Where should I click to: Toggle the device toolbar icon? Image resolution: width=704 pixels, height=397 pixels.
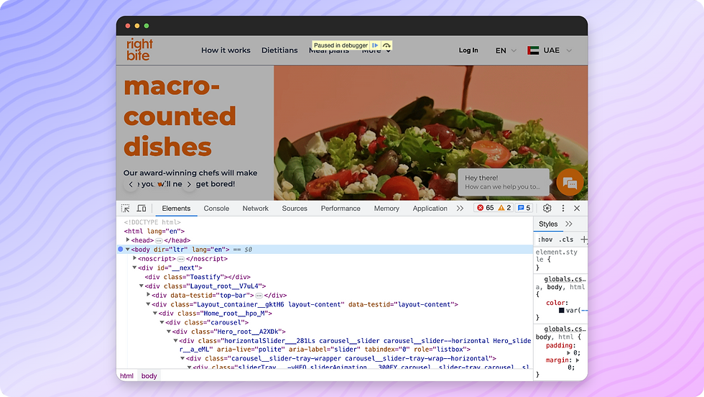[x=142, y=208]
